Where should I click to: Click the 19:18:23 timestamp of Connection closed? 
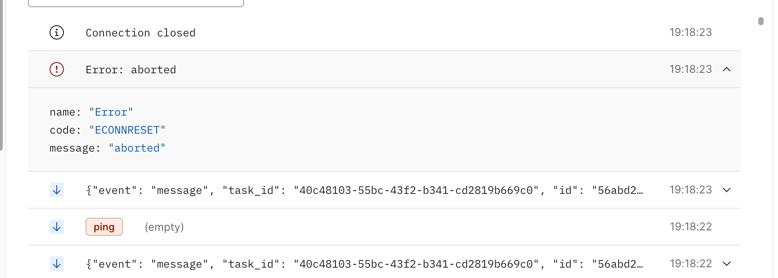(690, 32)
